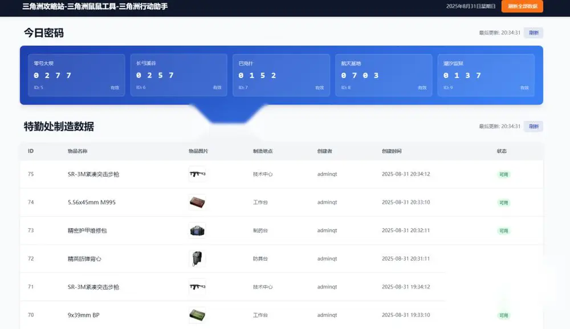Click the item name 精英防弹背心
Screen dimensions: 570x329
[84, 258]
